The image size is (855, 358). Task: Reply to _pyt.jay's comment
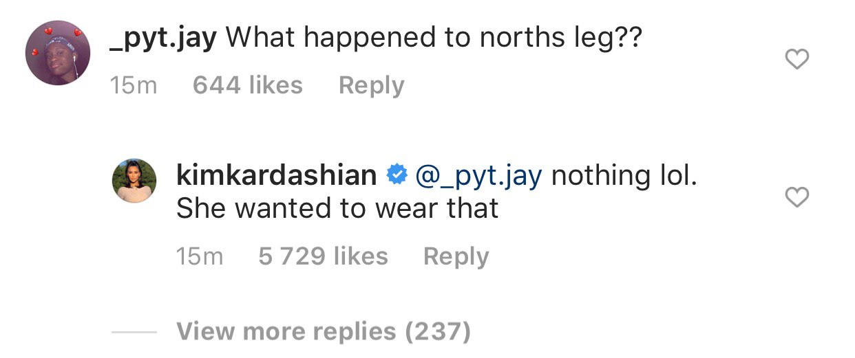point(371,85)
